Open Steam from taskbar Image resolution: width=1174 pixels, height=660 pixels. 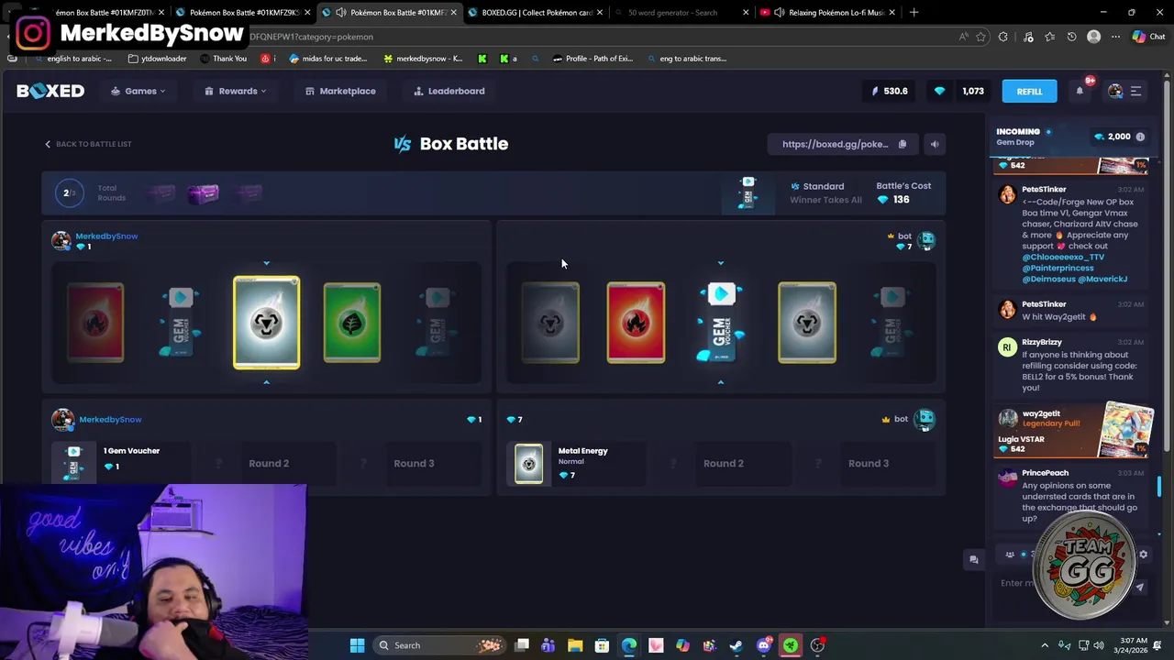point(737,645)
